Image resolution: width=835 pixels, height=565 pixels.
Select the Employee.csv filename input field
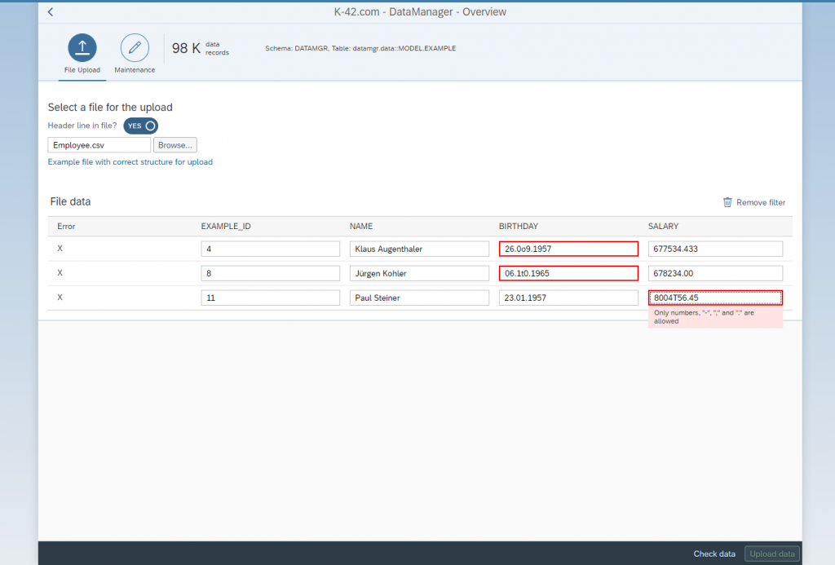coord(98,144)
